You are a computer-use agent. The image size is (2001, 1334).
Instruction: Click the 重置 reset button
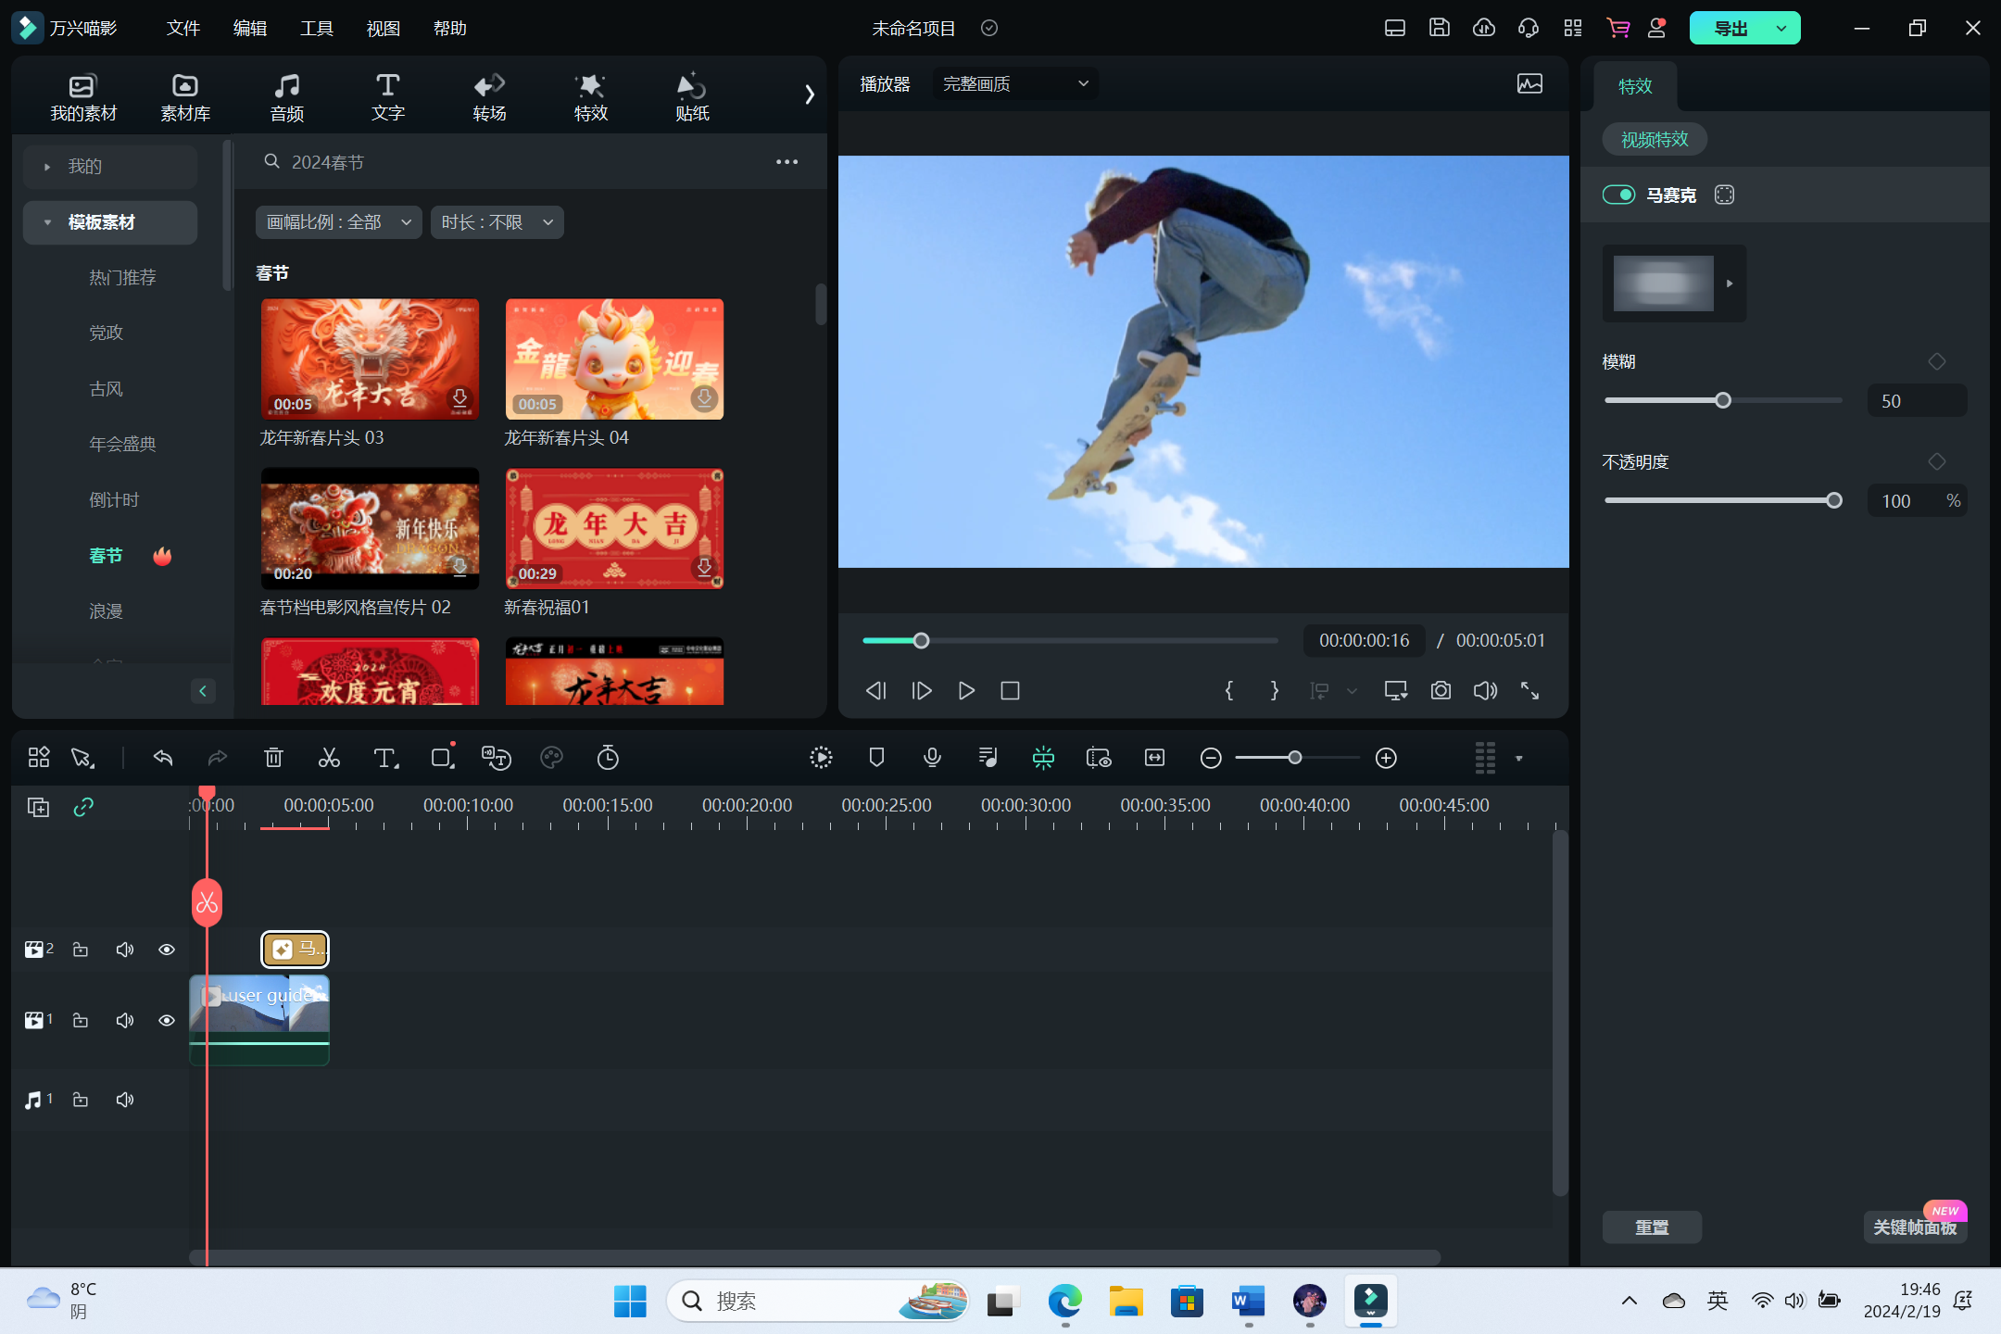(1651, 1227)
